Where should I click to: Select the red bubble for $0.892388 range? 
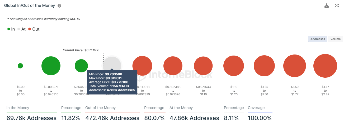173,66
